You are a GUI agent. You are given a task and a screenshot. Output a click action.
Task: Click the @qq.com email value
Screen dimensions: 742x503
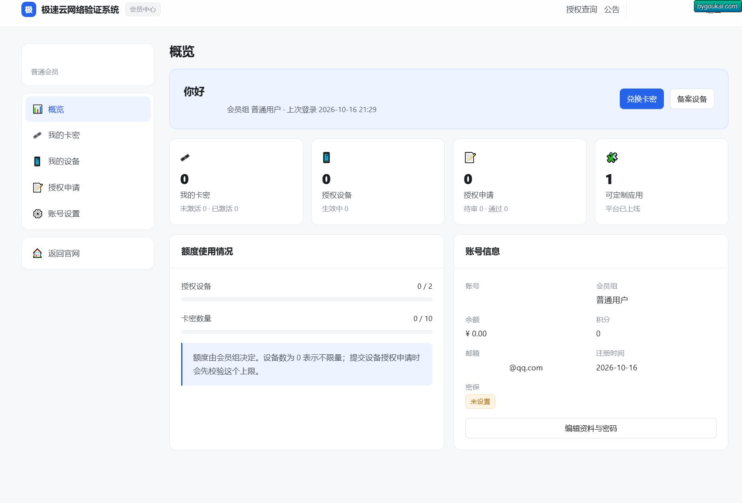click(x=526, y=368)
